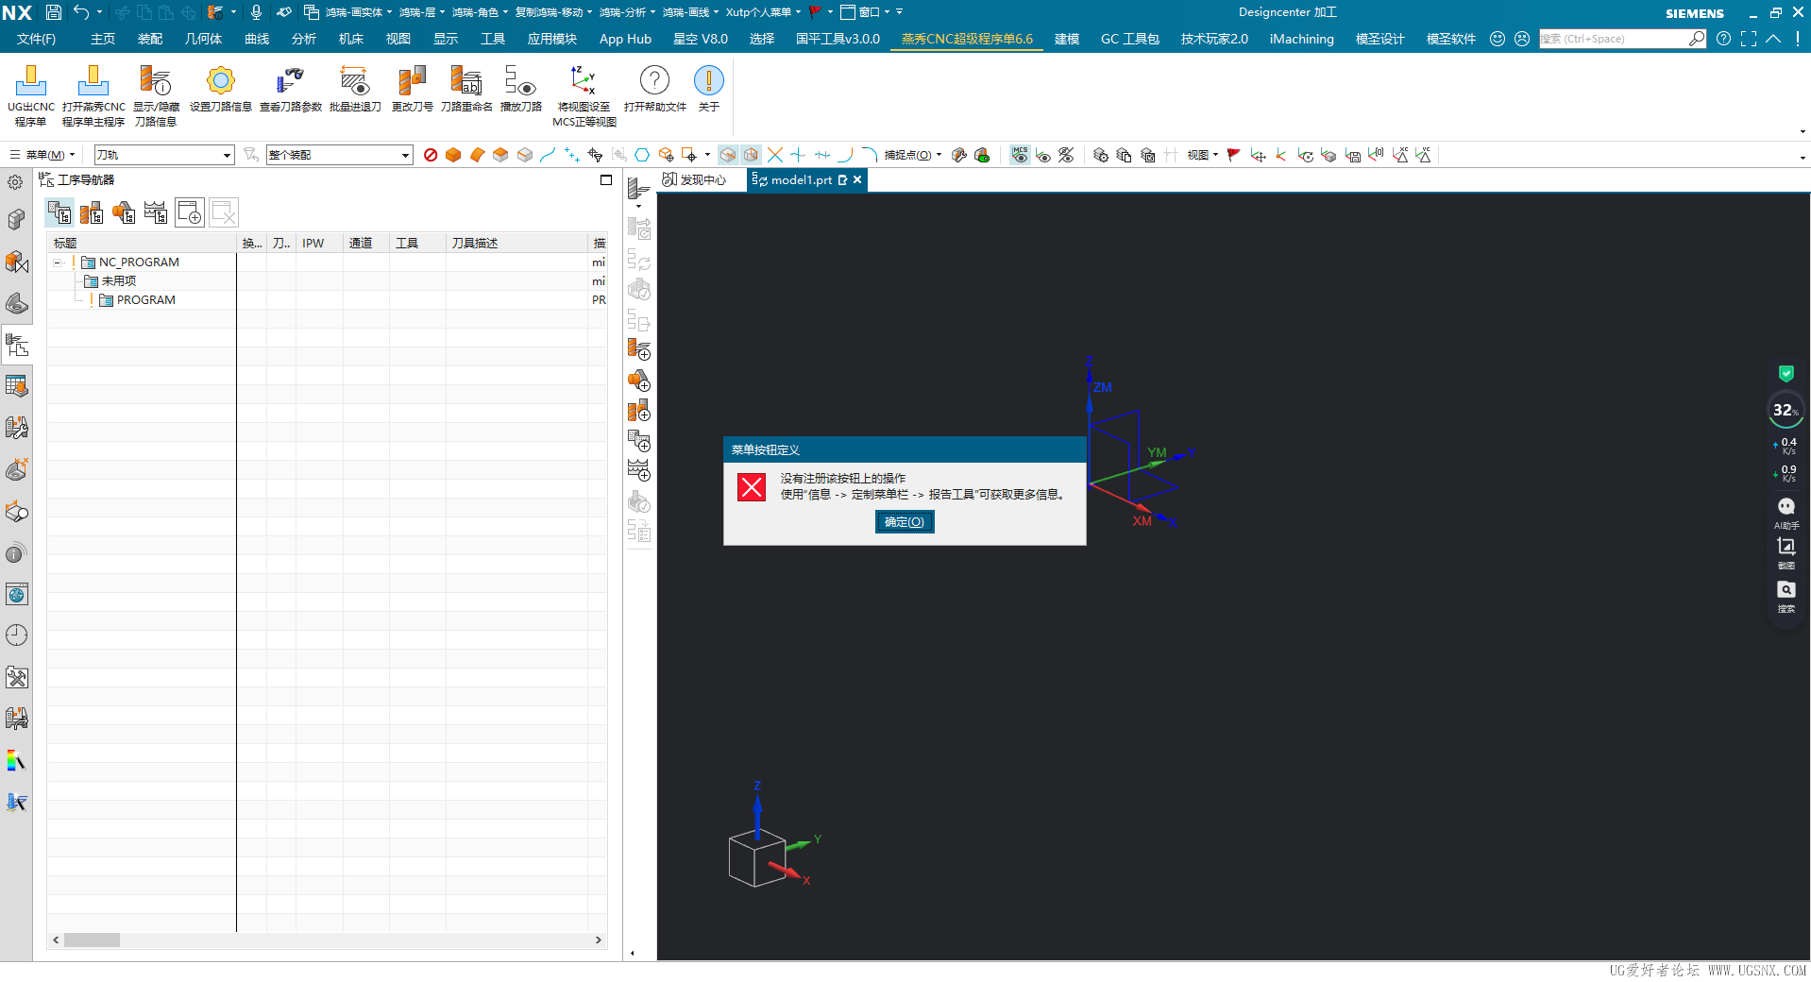Click the command search input field
This screenshot has height=982, width=1811.
pos(1613,39)
